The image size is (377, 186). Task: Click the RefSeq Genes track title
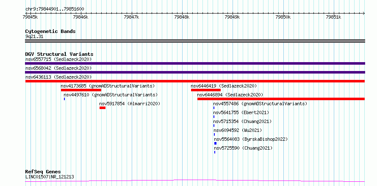43,172
